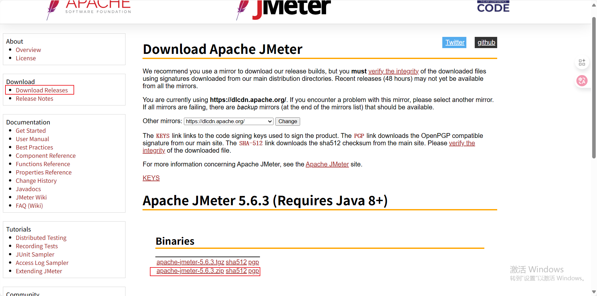Open Access Log Sampler tutorial
This screenshot has height=296, width=597.
(x=42, y=263)
